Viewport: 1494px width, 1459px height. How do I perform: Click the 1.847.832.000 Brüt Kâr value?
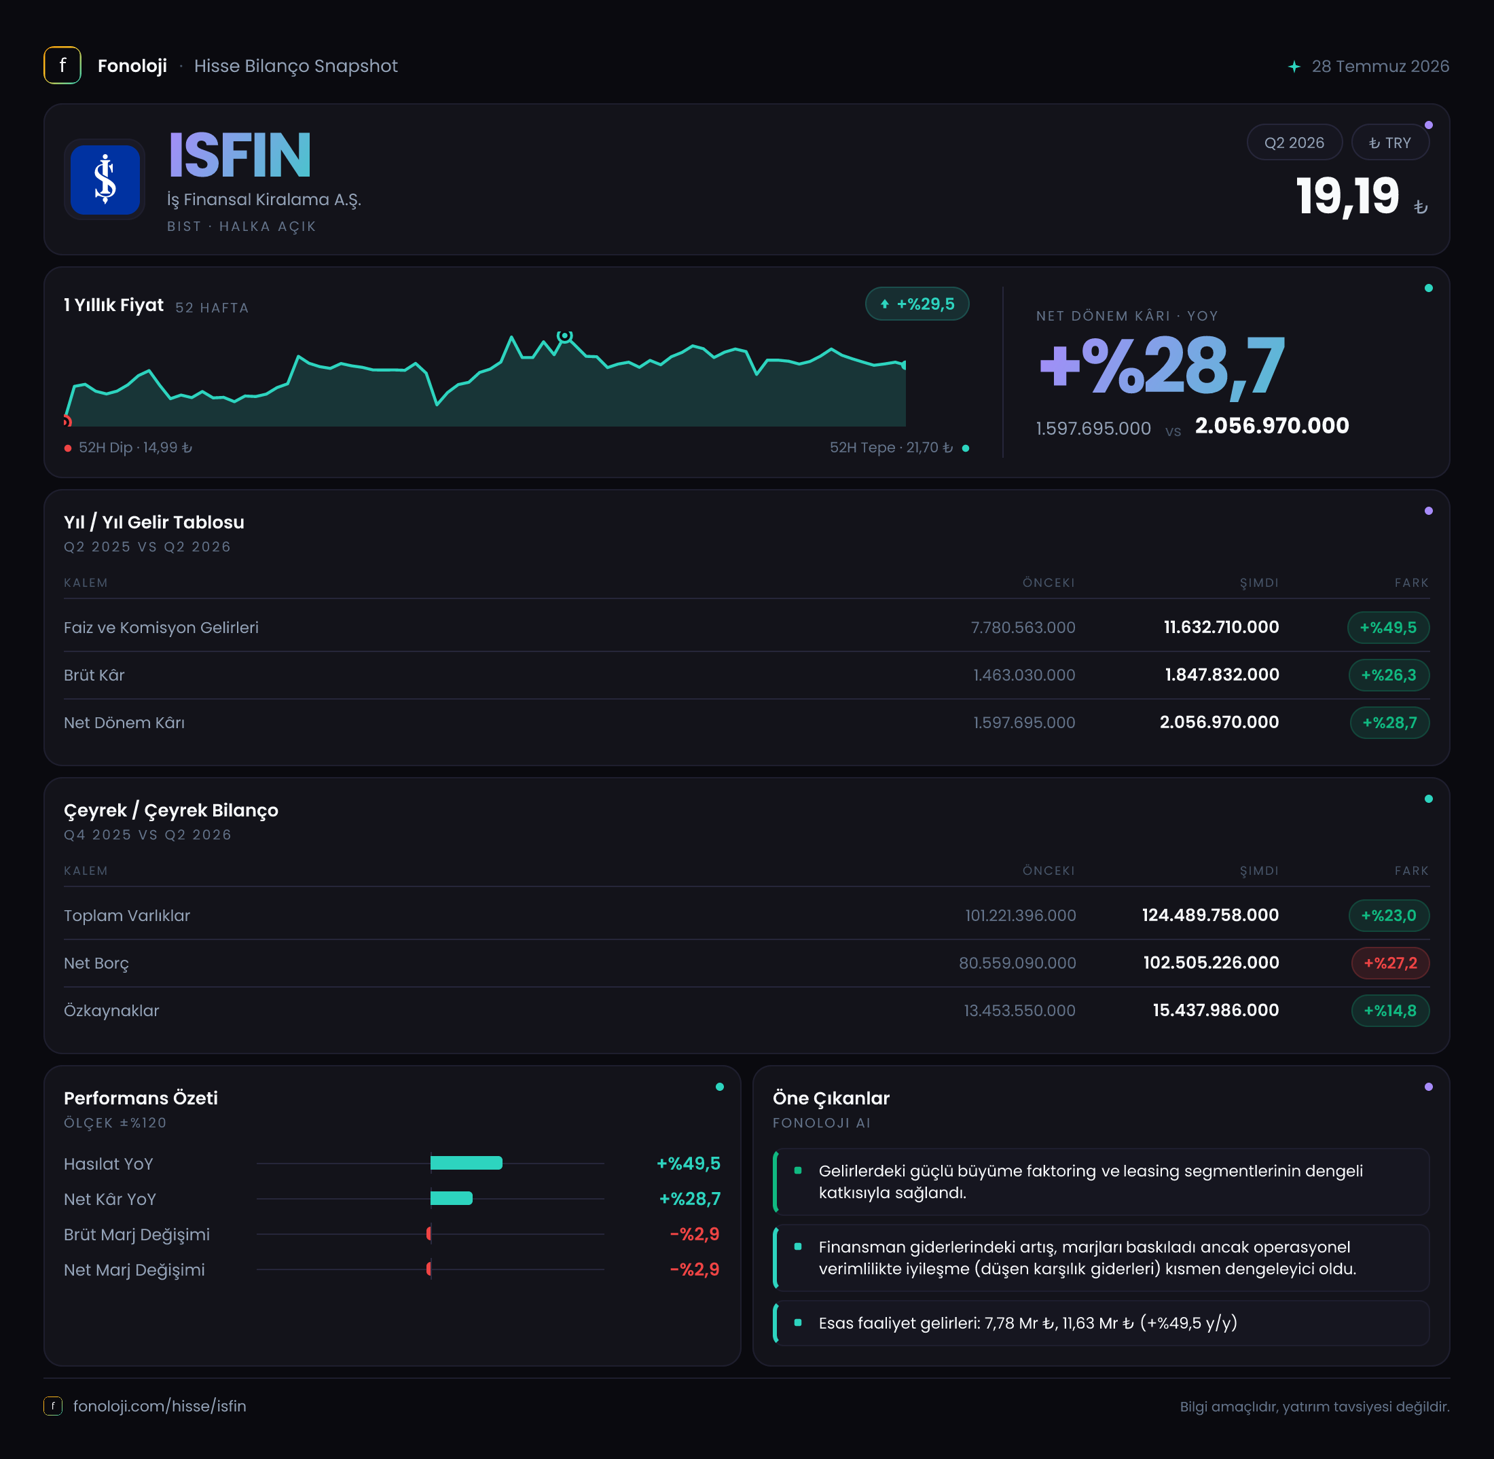pyautogui.click(x=1222, y=674)
